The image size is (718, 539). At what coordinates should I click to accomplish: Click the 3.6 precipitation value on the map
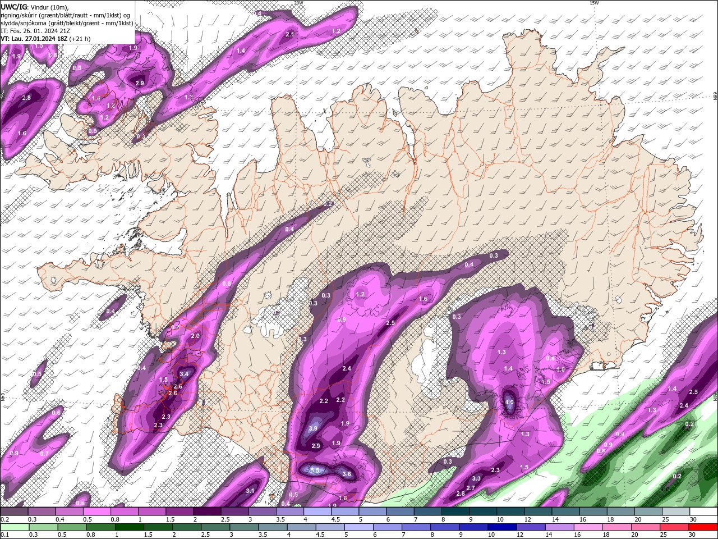[347, 474]
